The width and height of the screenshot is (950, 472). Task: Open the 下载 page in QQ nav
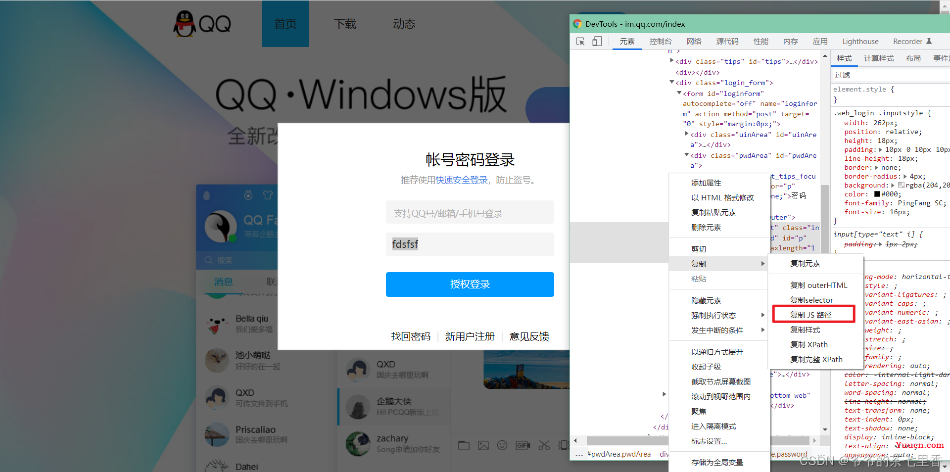coord(345,24)
